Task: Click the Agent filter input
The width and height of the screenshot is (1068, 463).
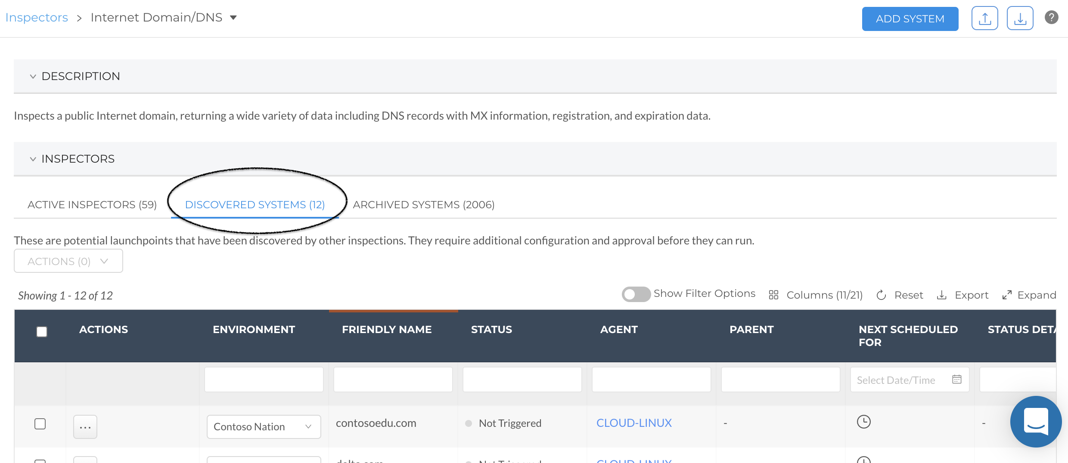Action: click(x=651, y=379)
